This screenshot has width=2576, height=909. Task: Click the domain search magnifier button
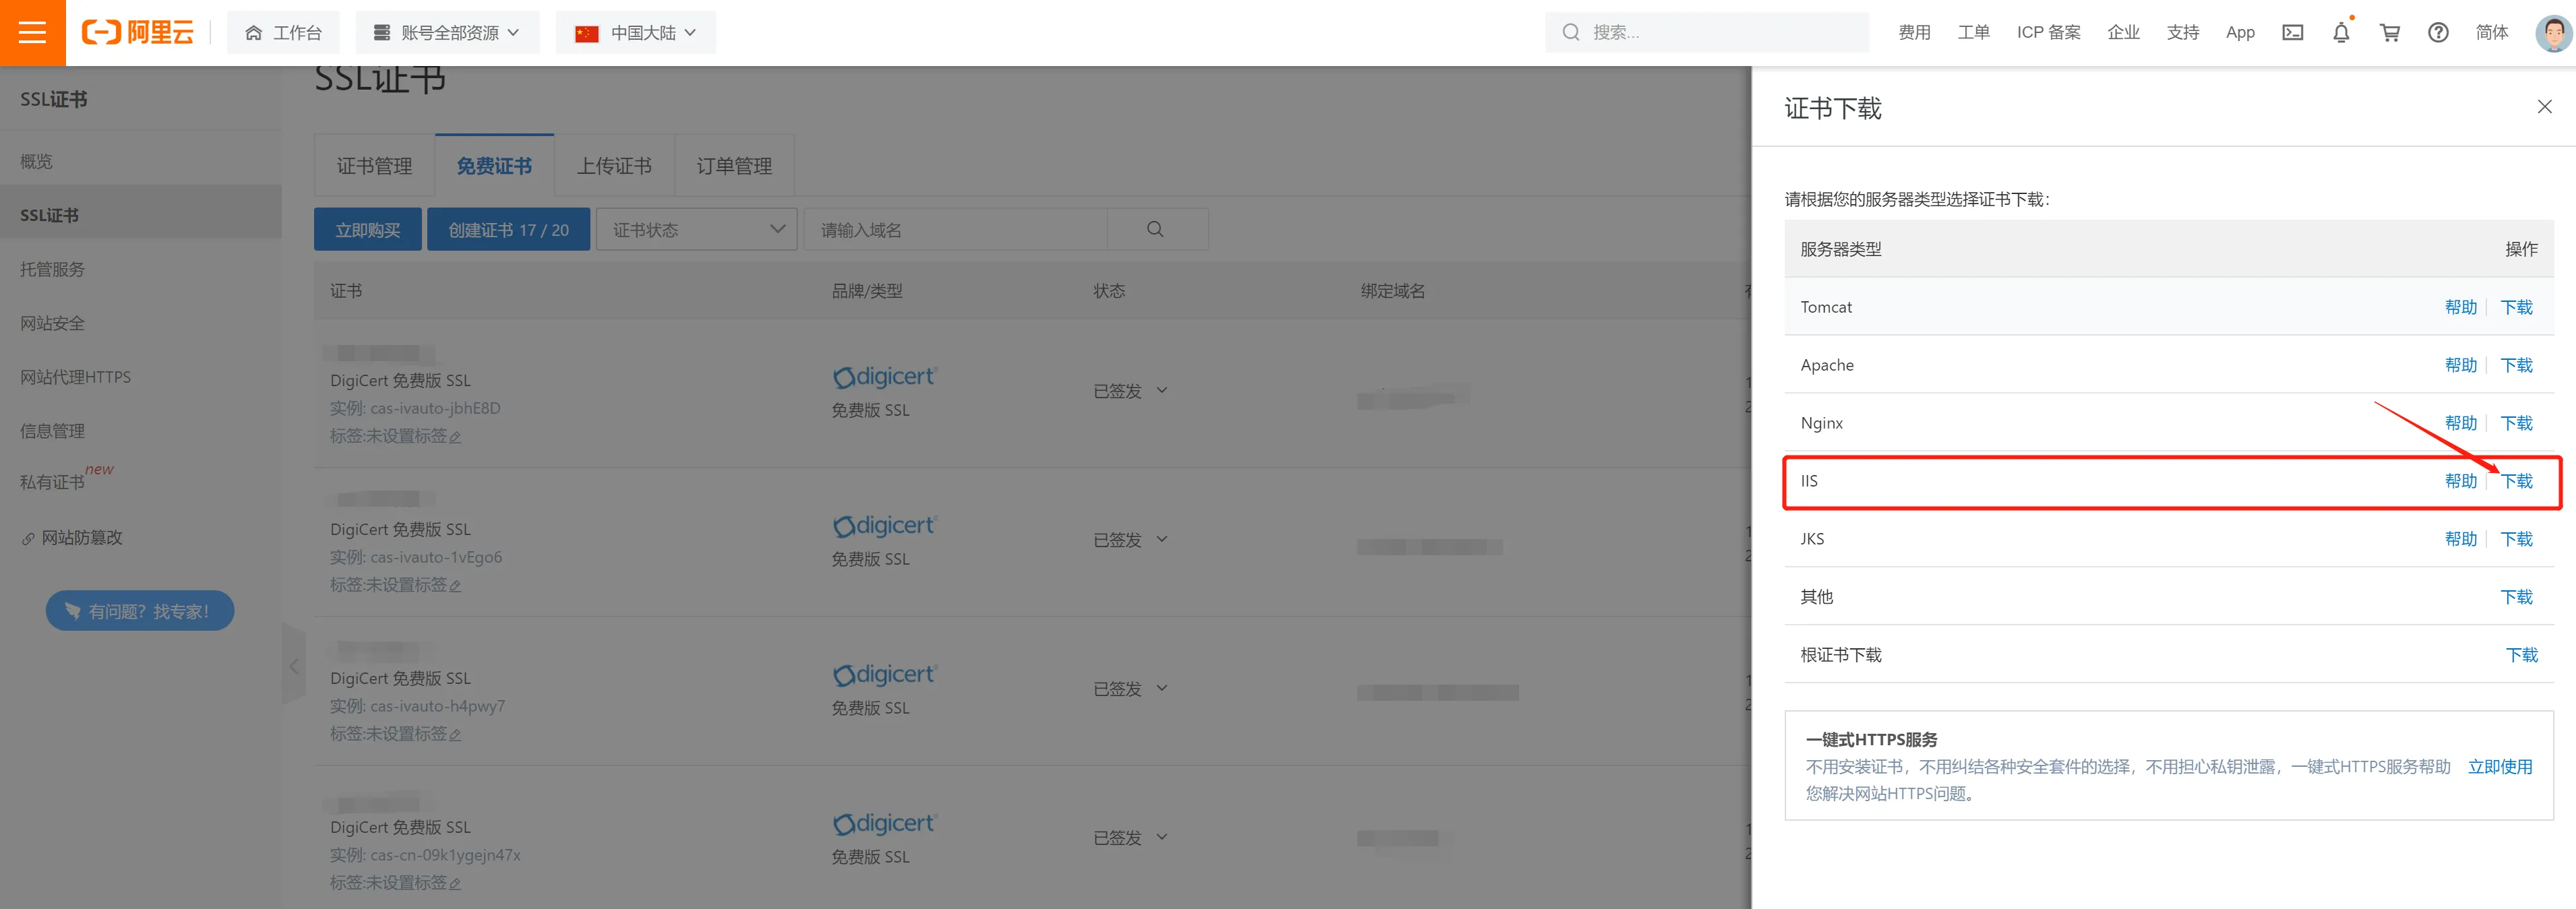(1155, 229)
